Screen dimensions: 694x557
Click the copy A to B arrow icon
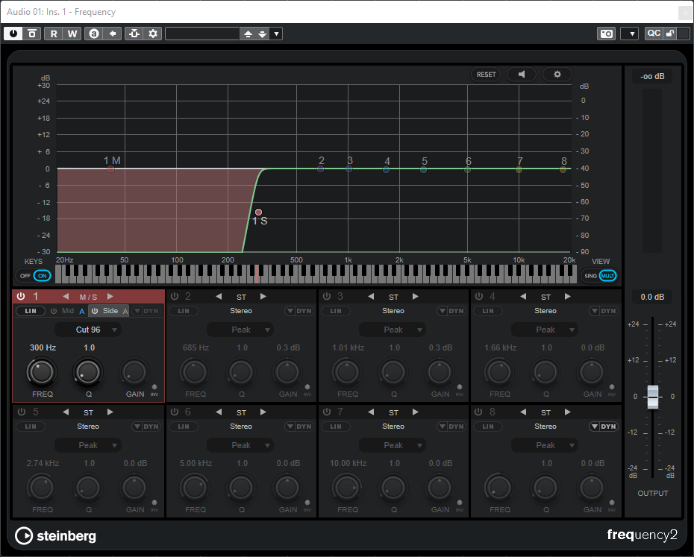(113, 34)
